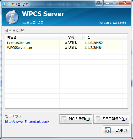Click 실행파일 type cell of WPCSServer.exe

[71, 48]
